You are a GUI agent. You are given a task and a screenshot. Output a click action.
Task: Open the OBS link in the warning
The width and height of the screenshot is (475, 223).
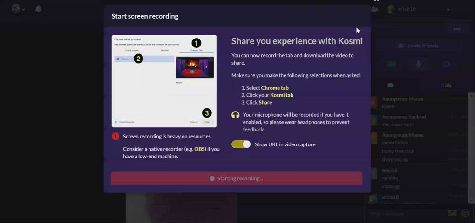(x=200, y=149)
